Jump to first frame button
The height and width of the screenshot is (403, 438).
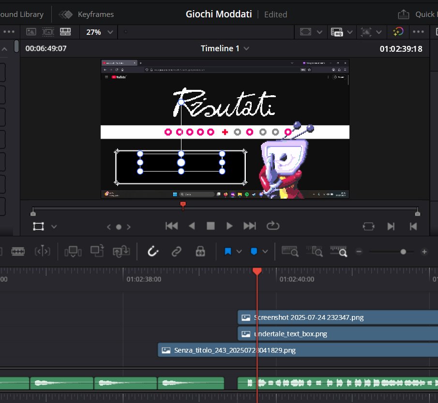[x=171, y=226]
